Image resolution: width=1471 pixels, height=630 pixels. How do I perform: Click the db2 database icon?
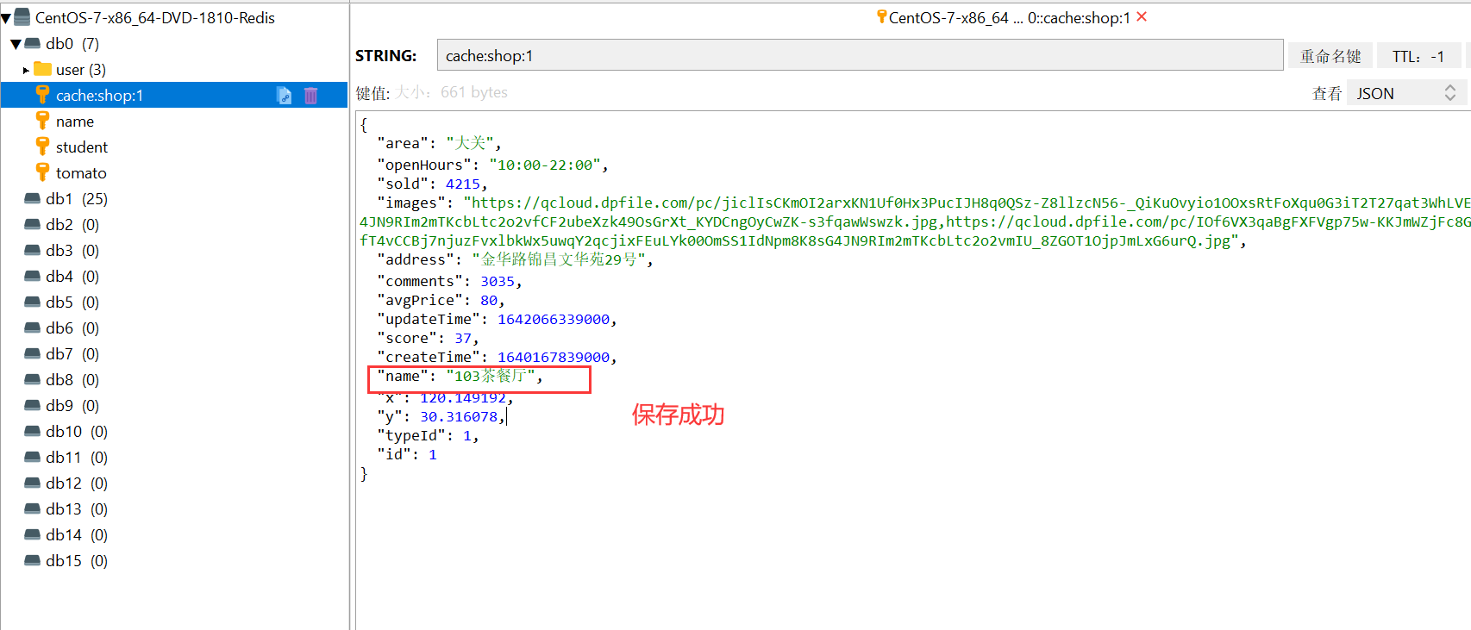[33, 224]
